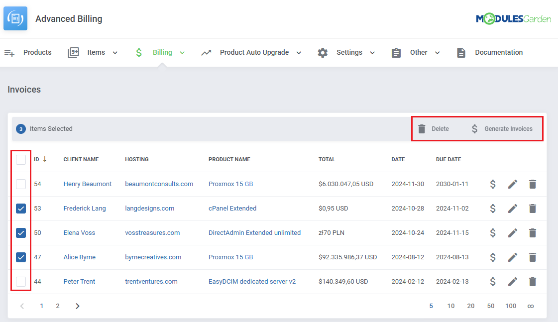Click the Product Auto Upgrade trend icon
This screenshot has width=558, height=322.
pos(206,53)
